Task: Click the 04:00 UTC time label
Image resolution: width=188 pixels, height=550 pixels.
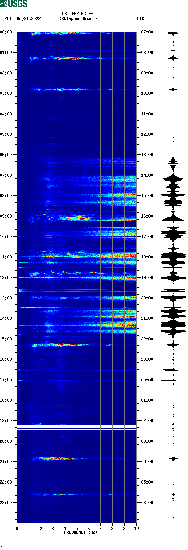Action: click(147, 462)
